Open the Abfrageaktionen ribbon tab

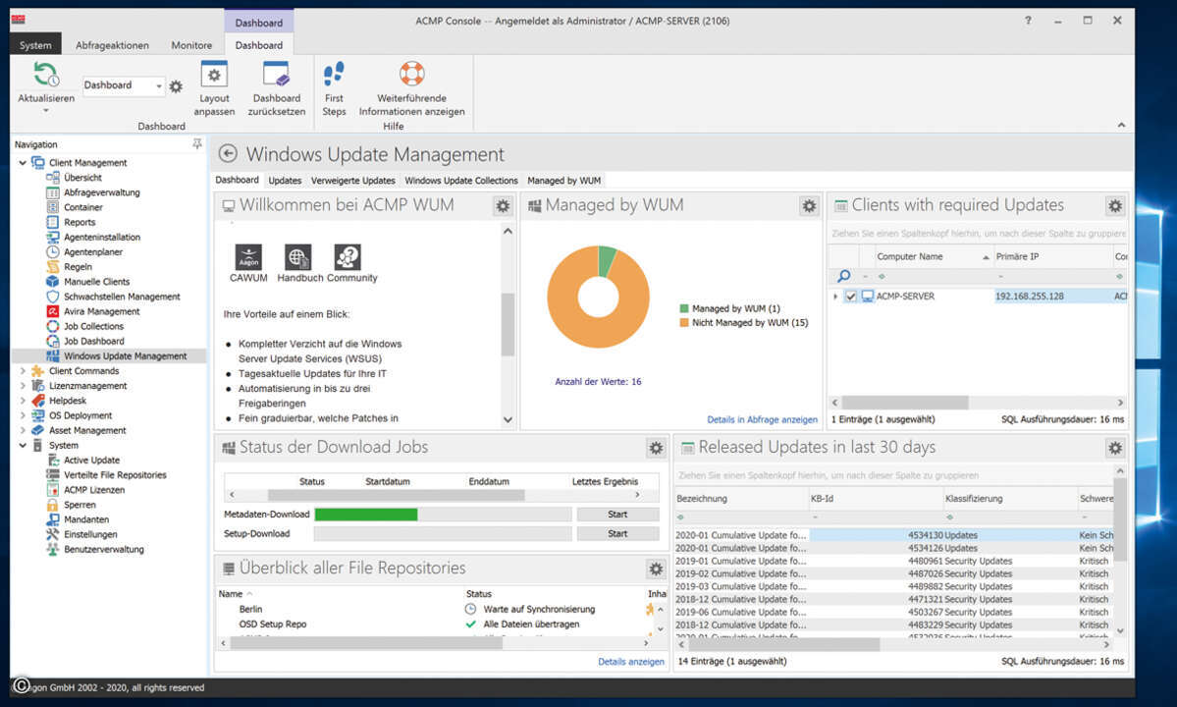[112, 45]
